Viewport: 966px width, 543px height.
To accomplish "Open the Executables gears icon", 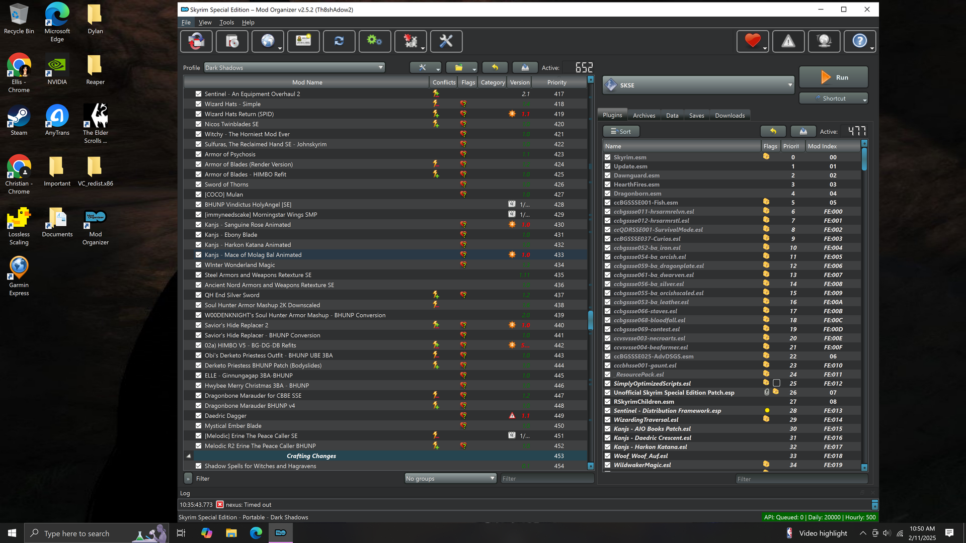I will (x=375, y=41).
